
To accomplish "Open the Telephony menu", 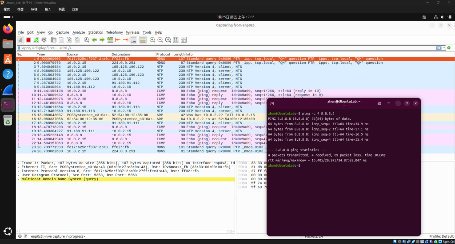I will tap(114, 32).
